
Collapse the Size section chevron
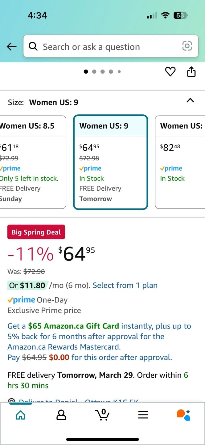(191, 100)
